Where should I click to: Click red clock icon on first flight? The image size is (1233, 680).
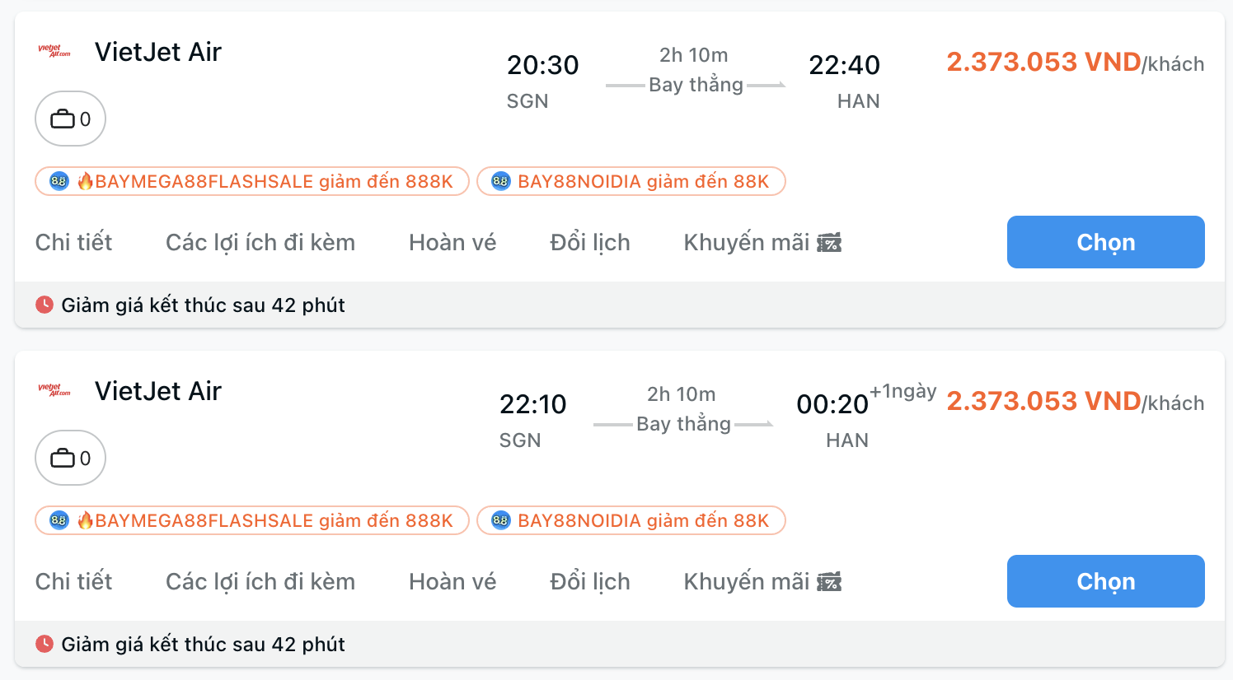coord(45,305)
